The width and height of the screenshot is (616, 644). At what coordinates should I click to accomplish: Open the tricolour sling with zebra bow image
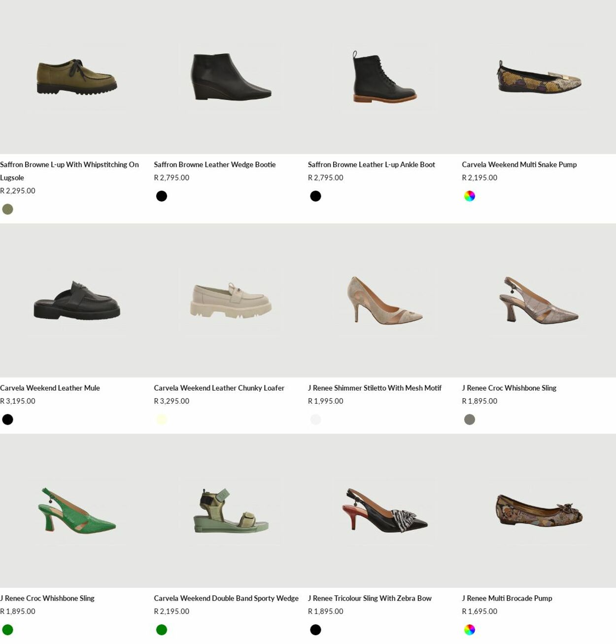(x=385, y=511)
